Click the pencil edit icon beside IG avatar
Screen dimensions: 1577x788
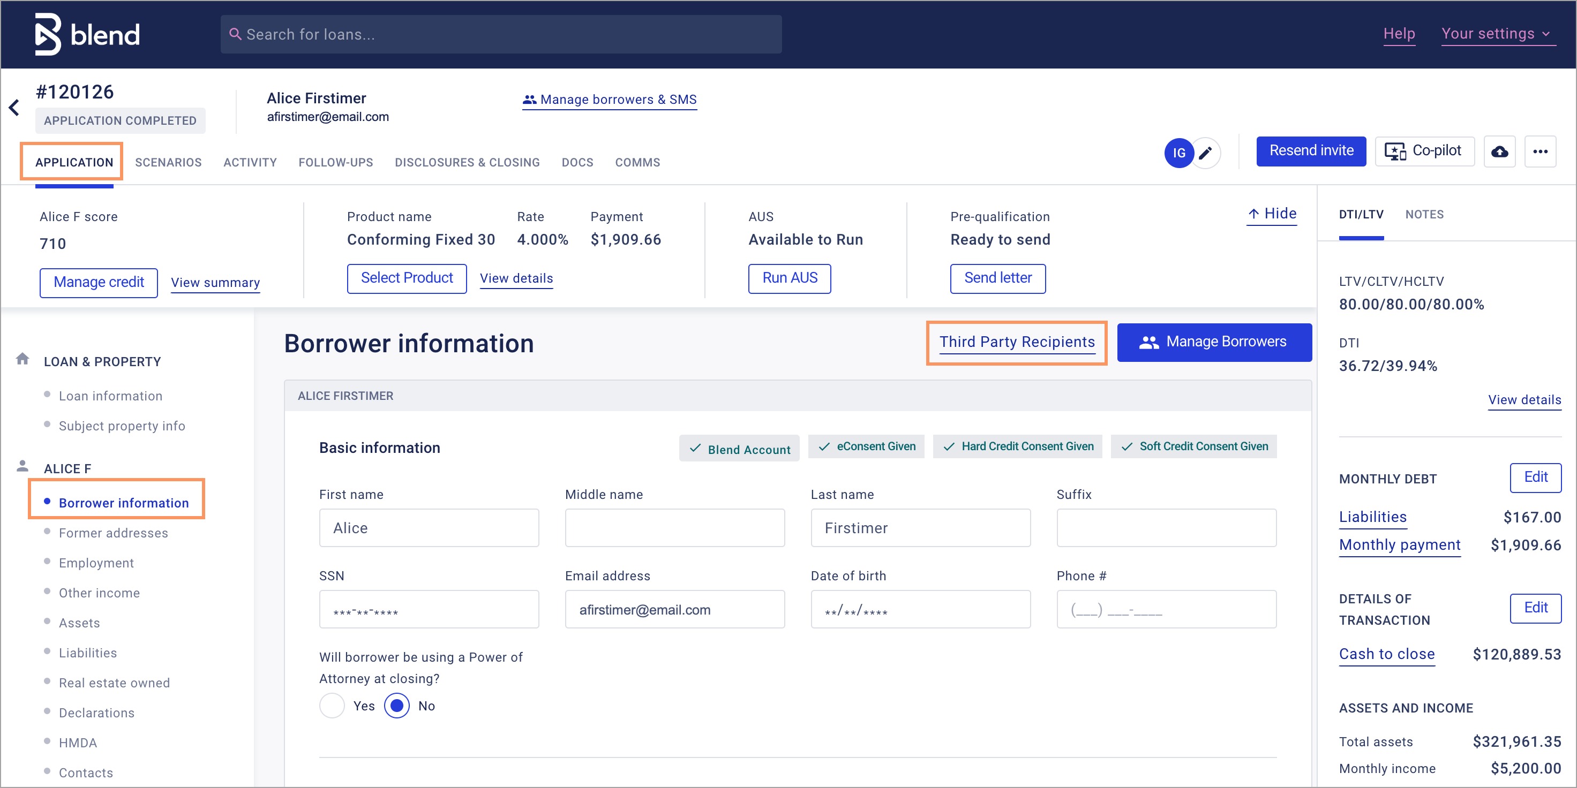coord(1205,153)
